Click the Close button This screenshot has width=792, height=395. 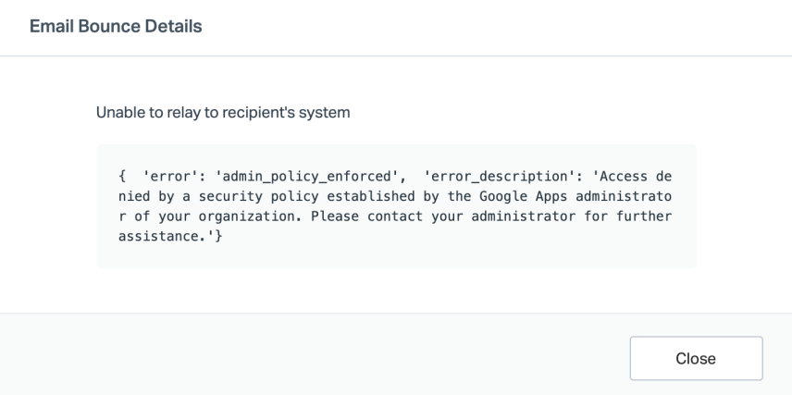(x=696, y=358)
